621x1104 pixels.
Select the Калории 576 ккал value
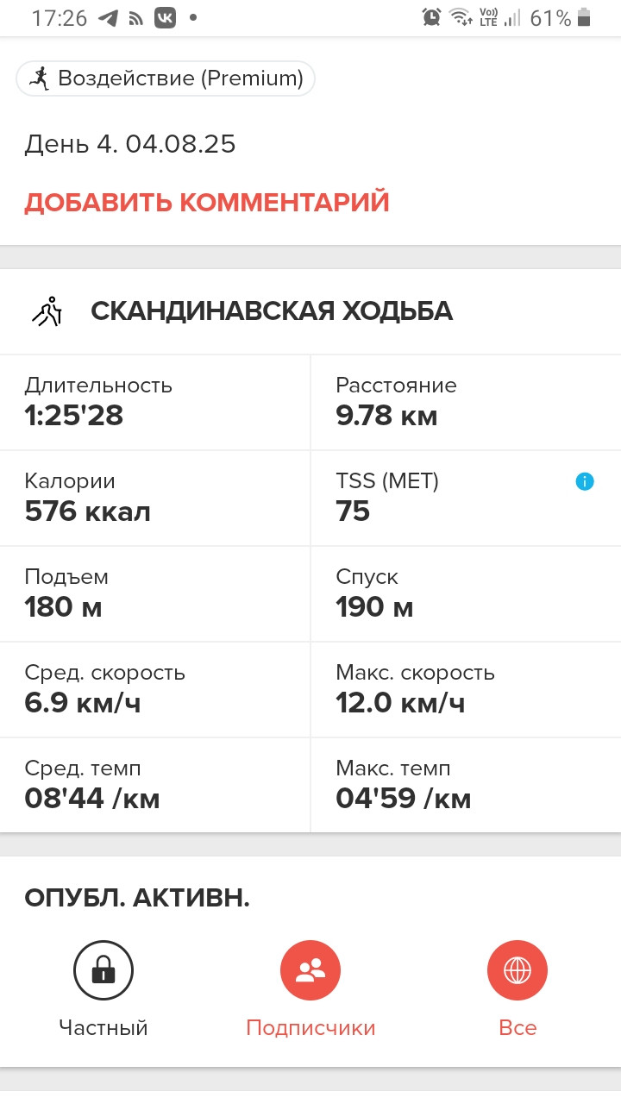pyautogui.click(x=87, y=511)
